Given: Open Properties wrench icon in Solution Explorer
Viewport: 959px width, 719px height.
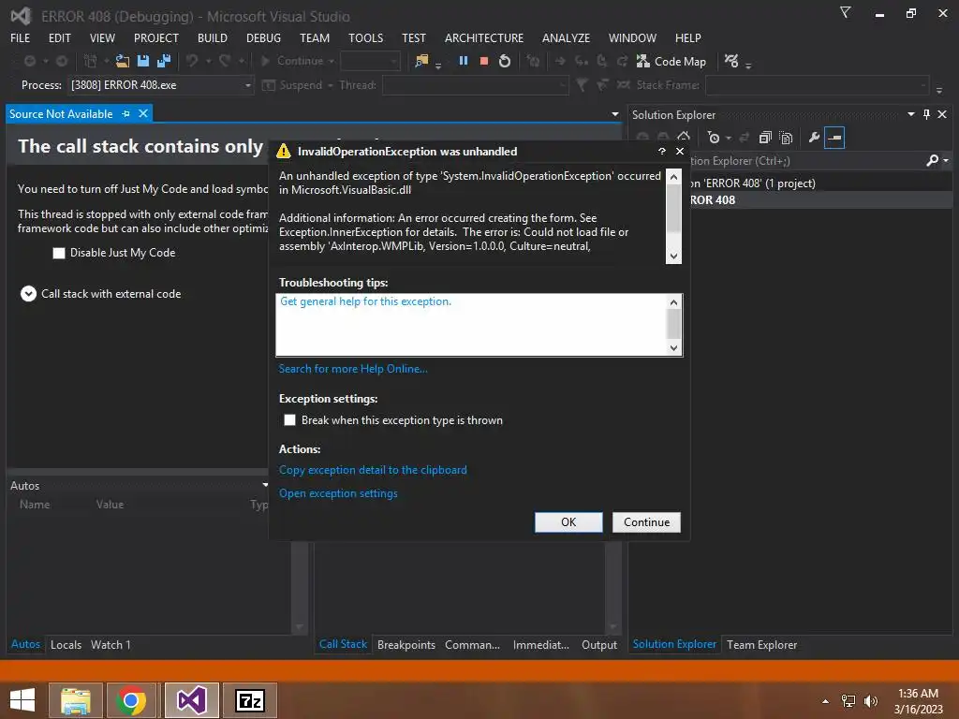Looking at the screenshot, I should pos(814,138).
